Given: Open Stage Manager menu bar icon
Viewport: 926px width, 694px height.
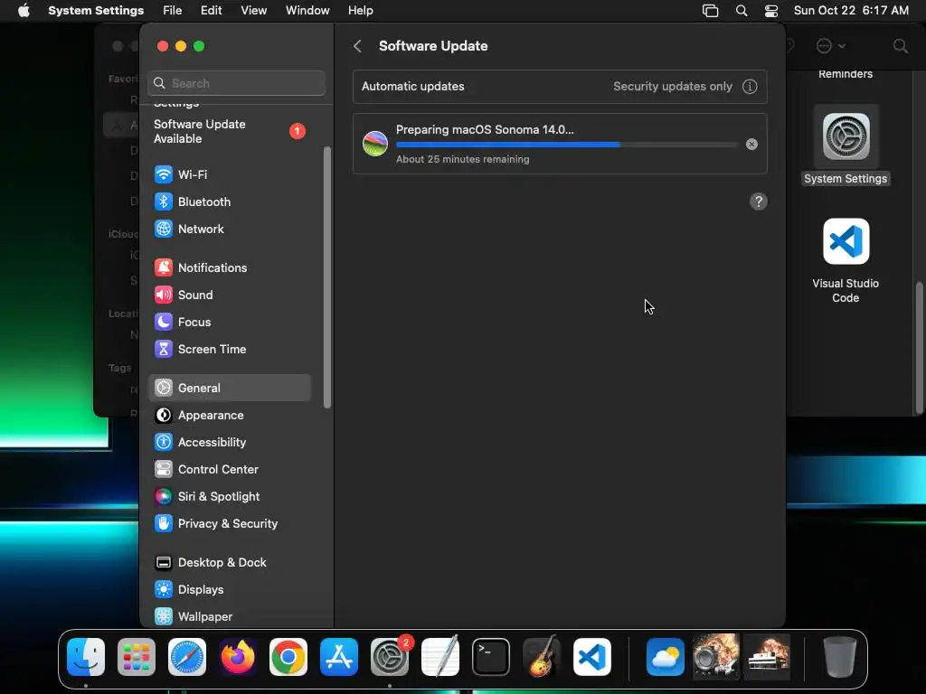Looking at the screenshot, I should point(711,11).
